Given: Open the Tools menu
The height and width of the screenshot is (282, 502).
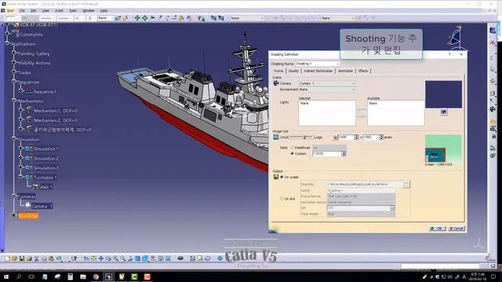Looking at the screenshot, I should (x=73, y=10).
